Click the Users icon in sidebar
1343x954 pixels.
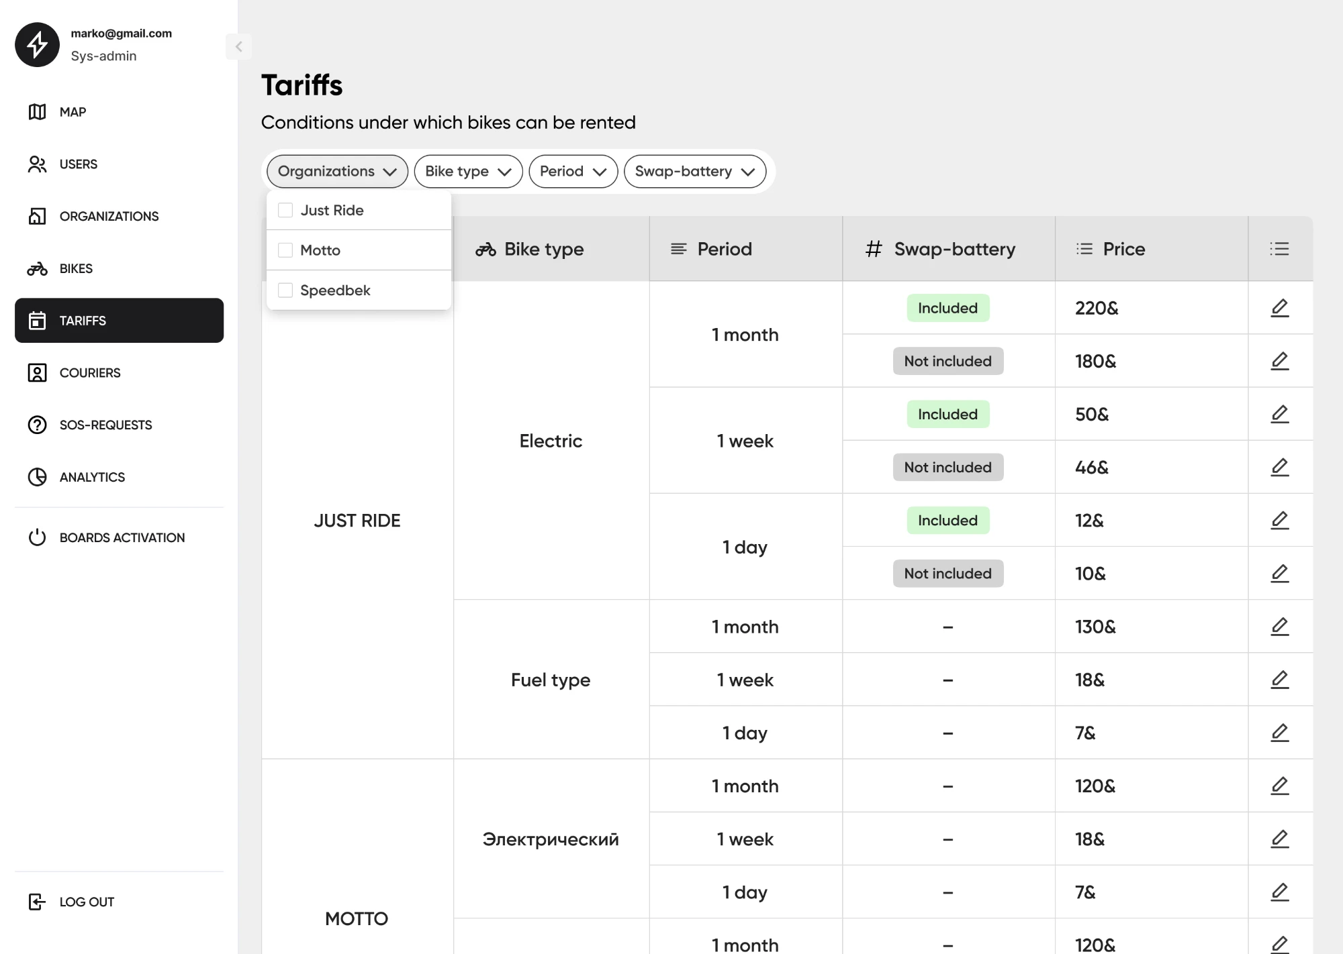(37, 164)
